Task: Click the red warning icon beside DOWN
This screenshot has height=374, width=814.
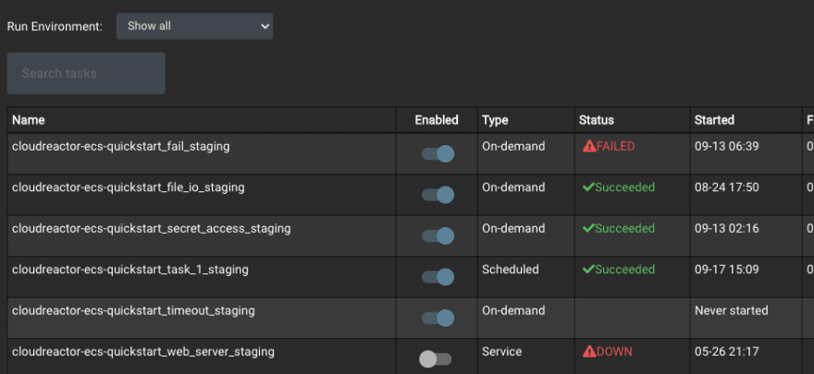Action: click(x=589, y=352)
